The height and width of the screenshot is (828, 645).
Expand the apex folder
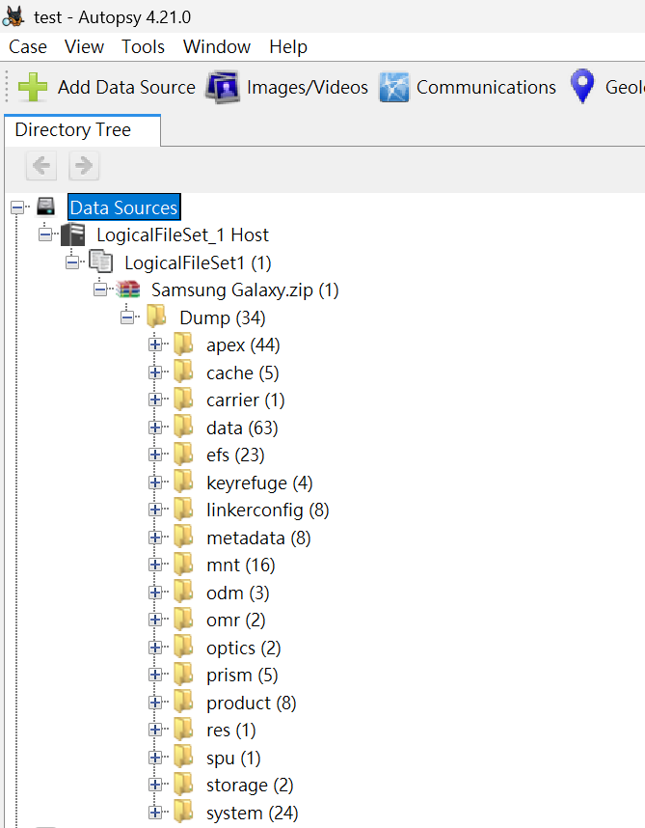pos(155,345)
